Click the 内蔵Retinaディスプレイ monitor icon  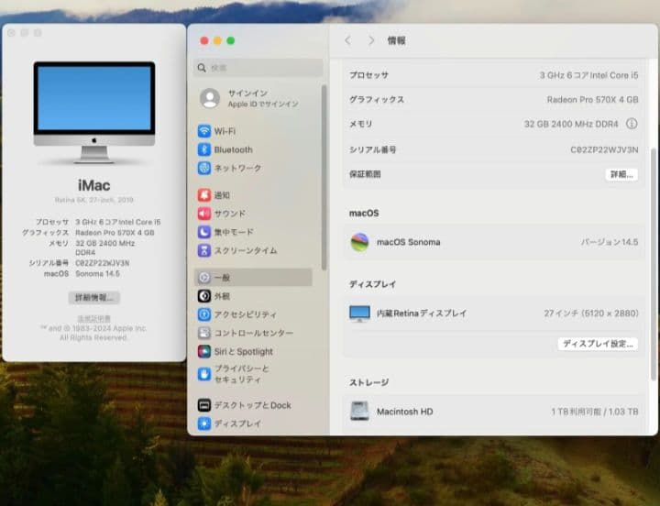click(x=359, y=313)
